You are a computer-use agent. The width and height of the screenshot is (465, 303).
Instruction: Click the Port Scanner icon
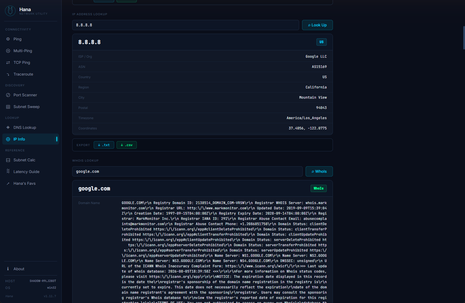[8, 95]
